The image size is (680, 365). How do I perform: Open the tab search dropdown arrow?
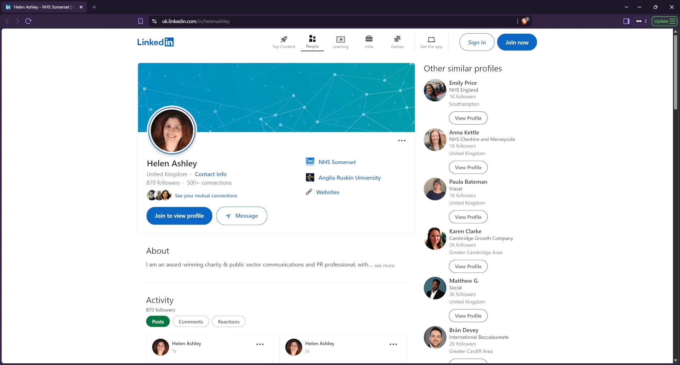tap(626, 7)
